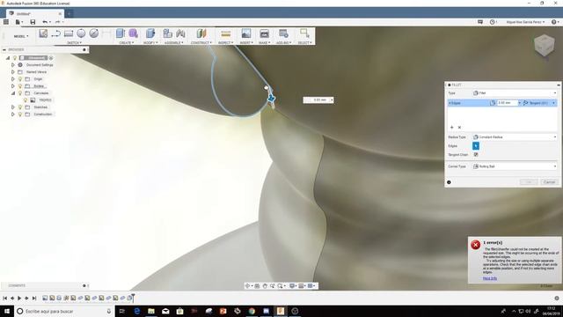Toggle visibility bulb of Construction folder
Screen dimensions: 563x317
[20, 114]
